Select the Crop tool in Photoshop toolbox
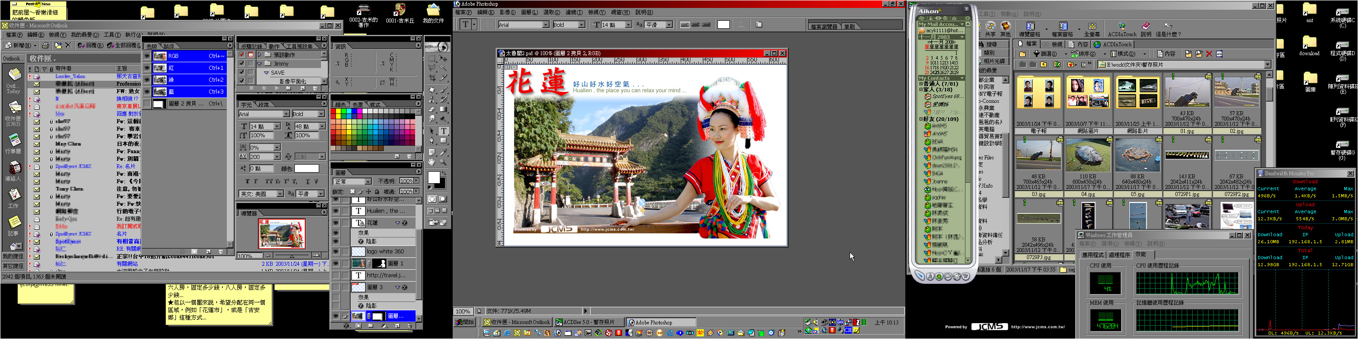The width and height of the screenshot is (1358, 339). (x=432, y=78)
